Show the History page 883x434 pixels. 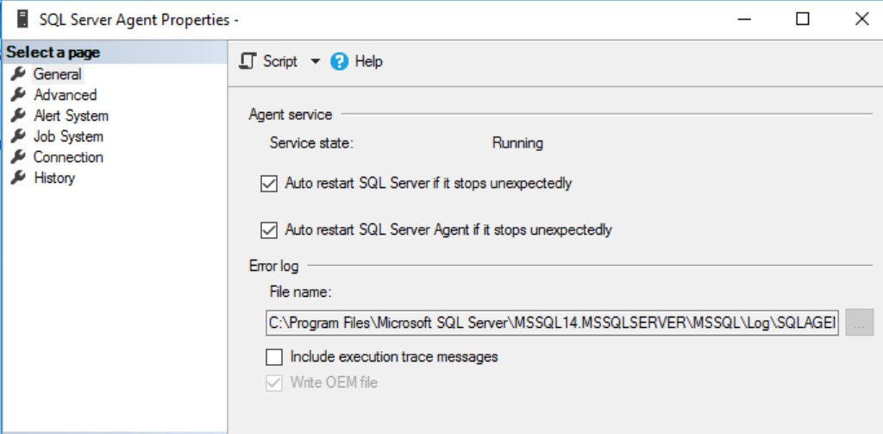pyautogui.click(x=54, y=178)
